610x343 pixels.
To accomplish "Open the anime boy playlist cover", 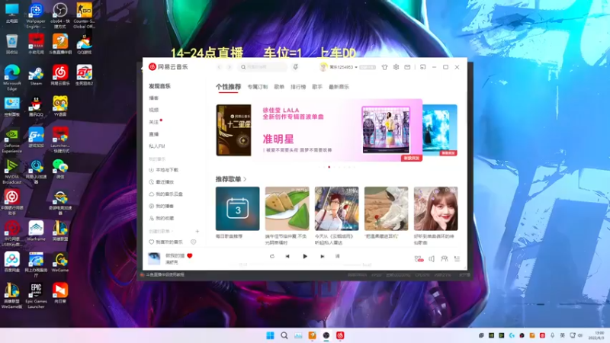I will coord(336,208).
